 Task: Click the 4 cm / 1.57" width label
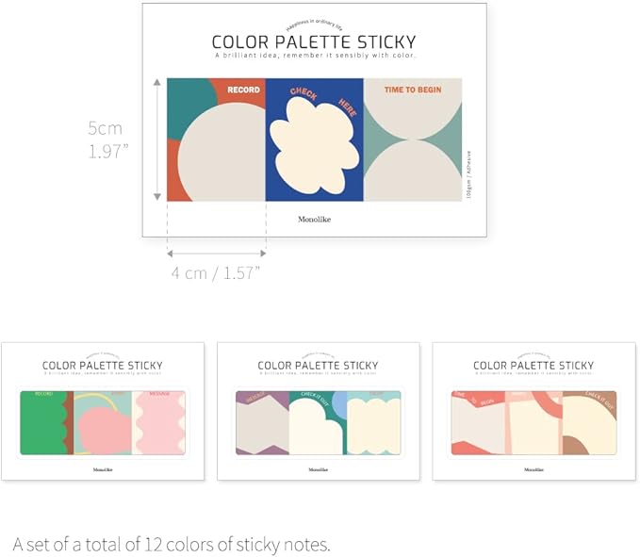tap(215, 272)
